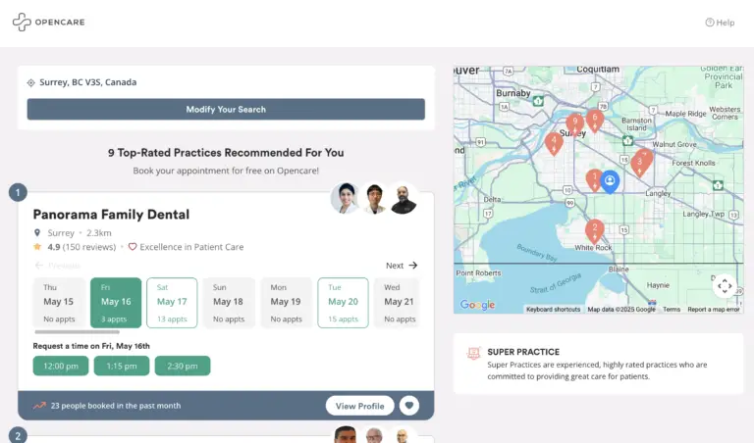Click the trending arrow icon near bookings
Screen dimensions: 754x443
[x=39, y=406]
